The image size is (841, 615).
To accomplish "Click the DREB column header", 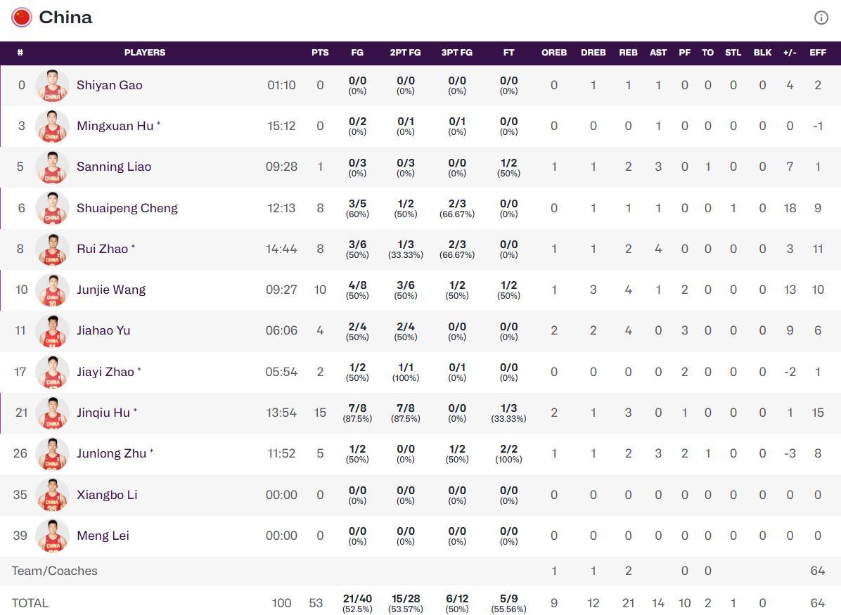I will pos(593,53).
